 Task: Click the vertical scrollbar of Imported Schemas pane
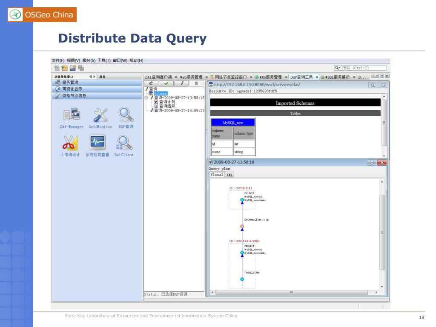pyautogui.click(x=384, y=126)
